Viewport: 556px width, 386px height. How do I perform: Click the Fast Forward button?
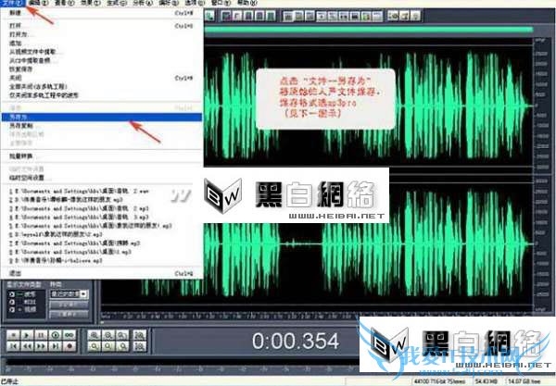tap(41, 346)
